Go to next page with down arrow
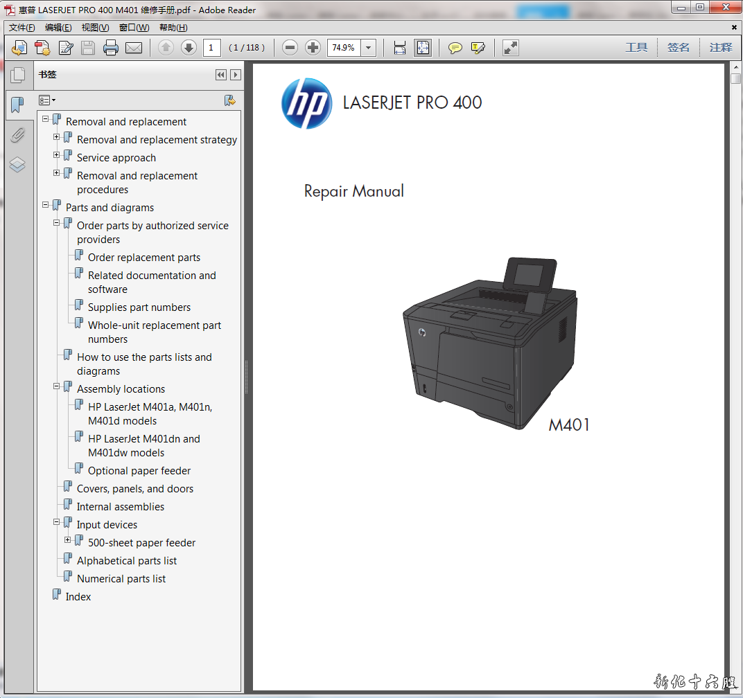 [189, 48]
